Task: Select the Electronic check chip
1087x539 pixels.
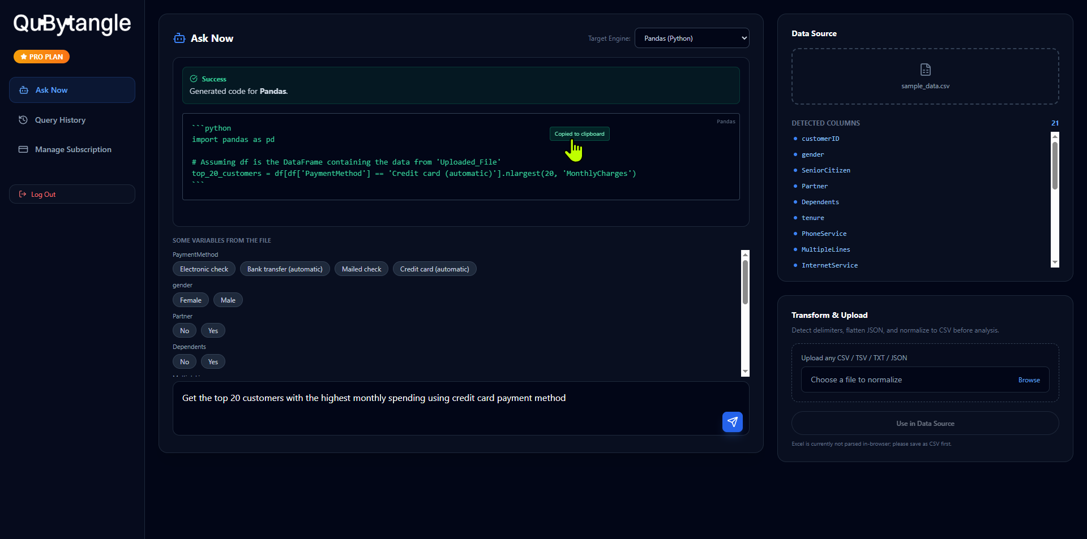Action: pyautogui.click(x=204, y=269)
